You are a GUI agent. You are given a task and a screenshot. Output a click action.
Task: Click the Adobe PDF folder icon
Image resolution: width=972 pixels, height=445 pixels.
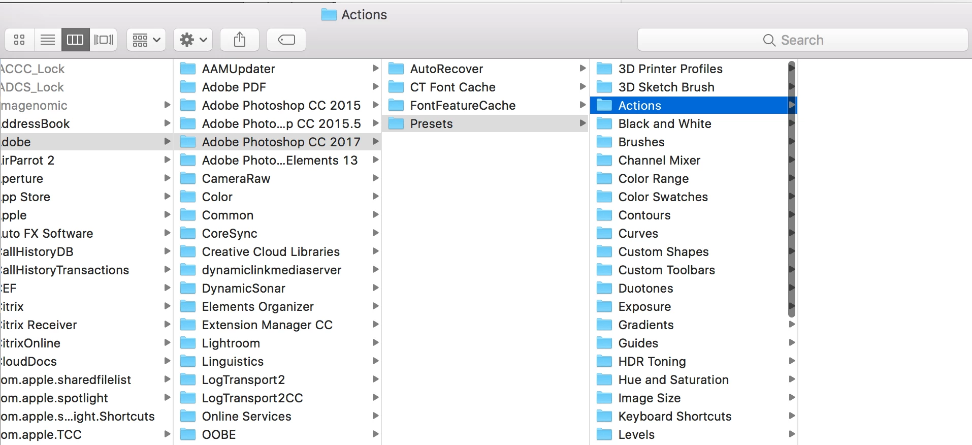click(x=188, y=87)
